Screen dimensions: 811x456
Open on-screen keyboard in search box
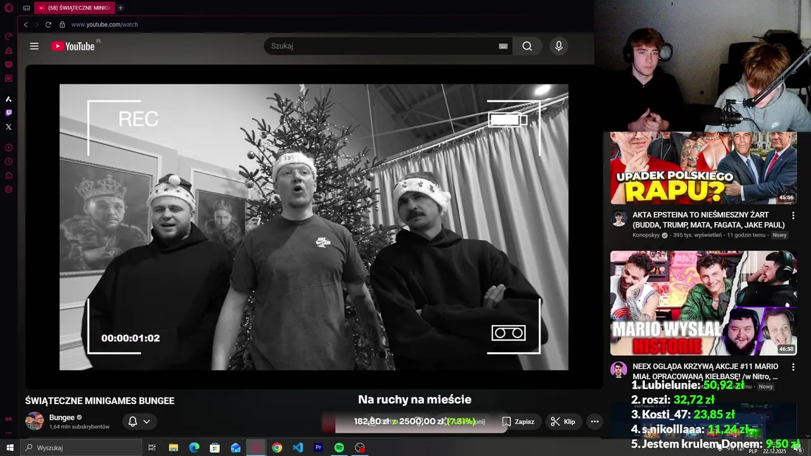503,46
